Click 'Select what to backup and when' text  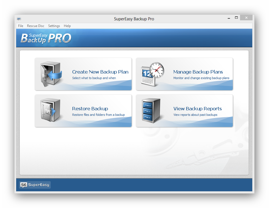tap(94, 78)
